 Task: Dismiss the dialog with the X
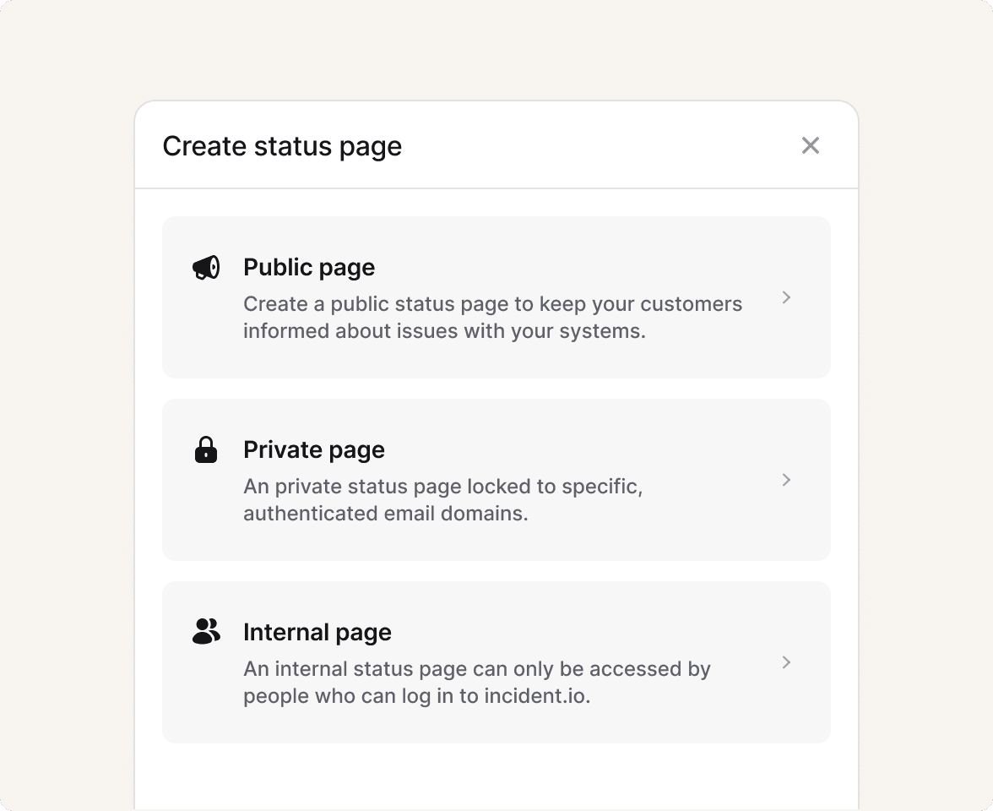[x=811, y=145]
